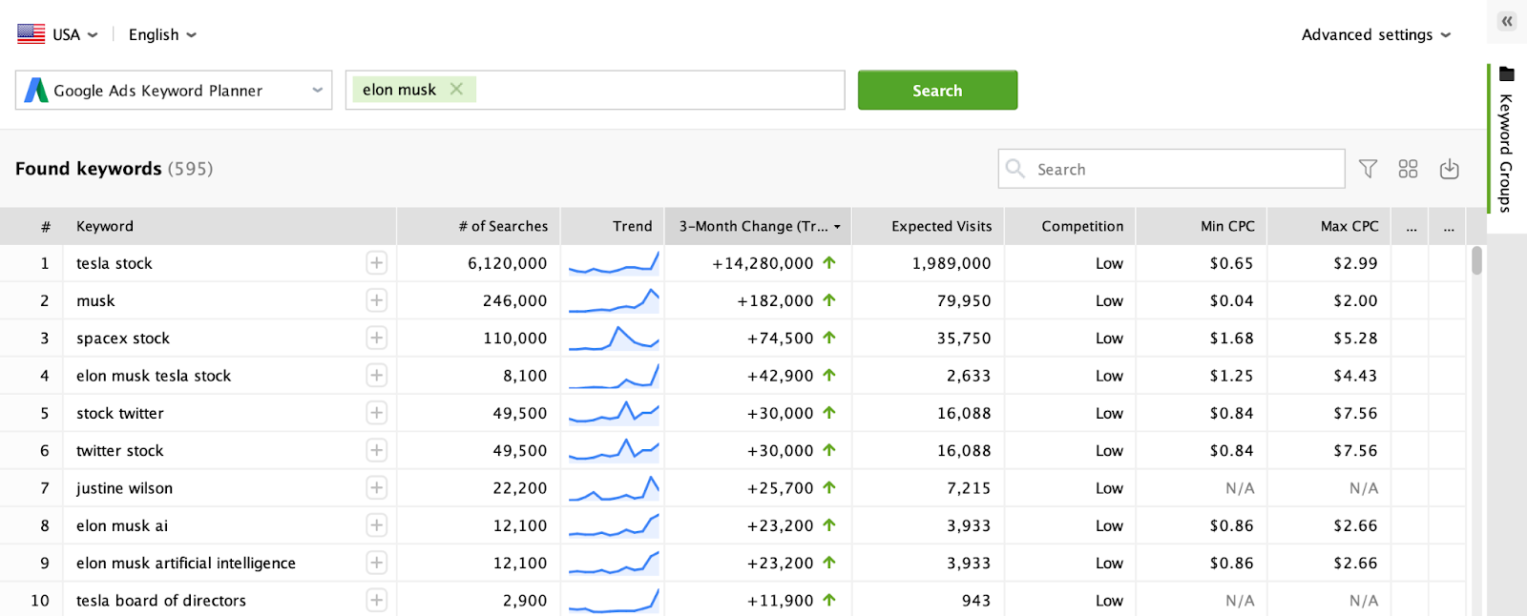
Task: Open trend sparkline for 'justine wilson'
Action: [614, 488]
